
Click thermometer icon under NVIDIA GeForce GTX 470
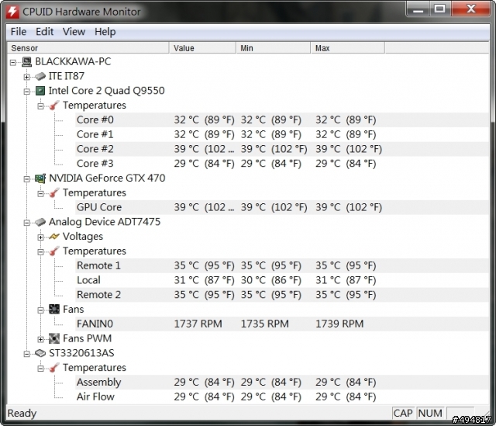tap(54, 193)
